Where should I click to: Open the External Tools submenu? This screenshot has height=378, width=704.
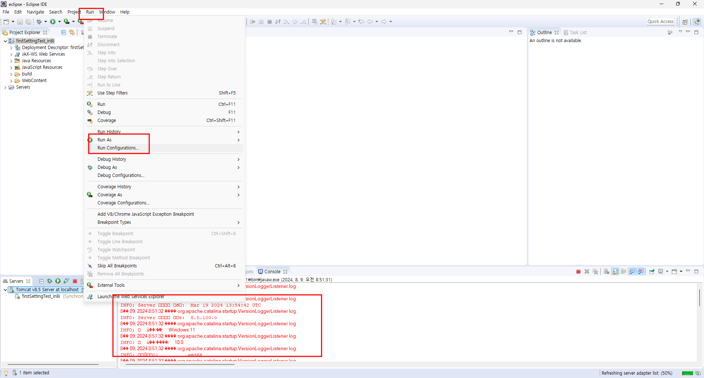tap(165, 285)
